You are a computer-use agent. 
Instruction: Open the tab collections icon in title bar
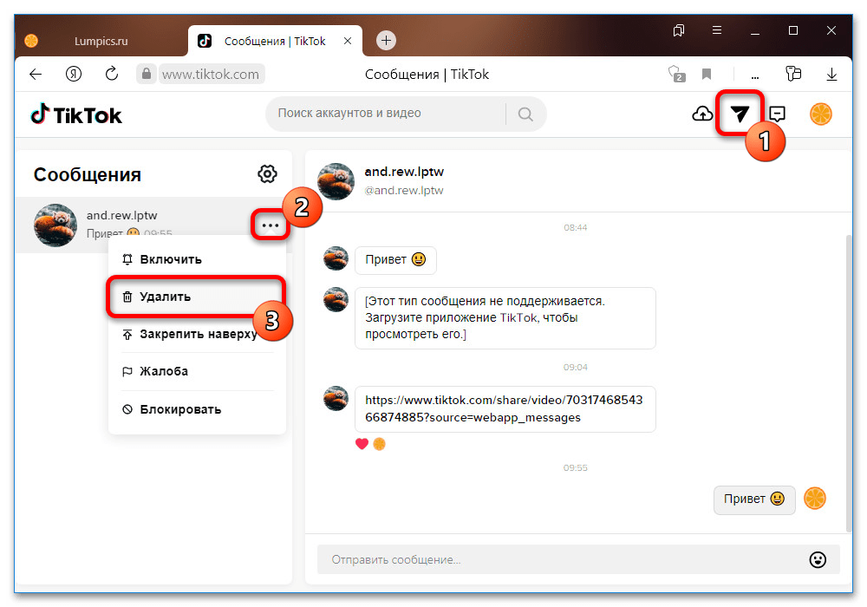point(679,30)
